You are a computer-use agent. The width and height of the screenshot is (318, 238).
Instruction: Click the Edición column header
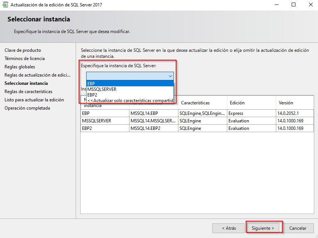tap(237, 103)
